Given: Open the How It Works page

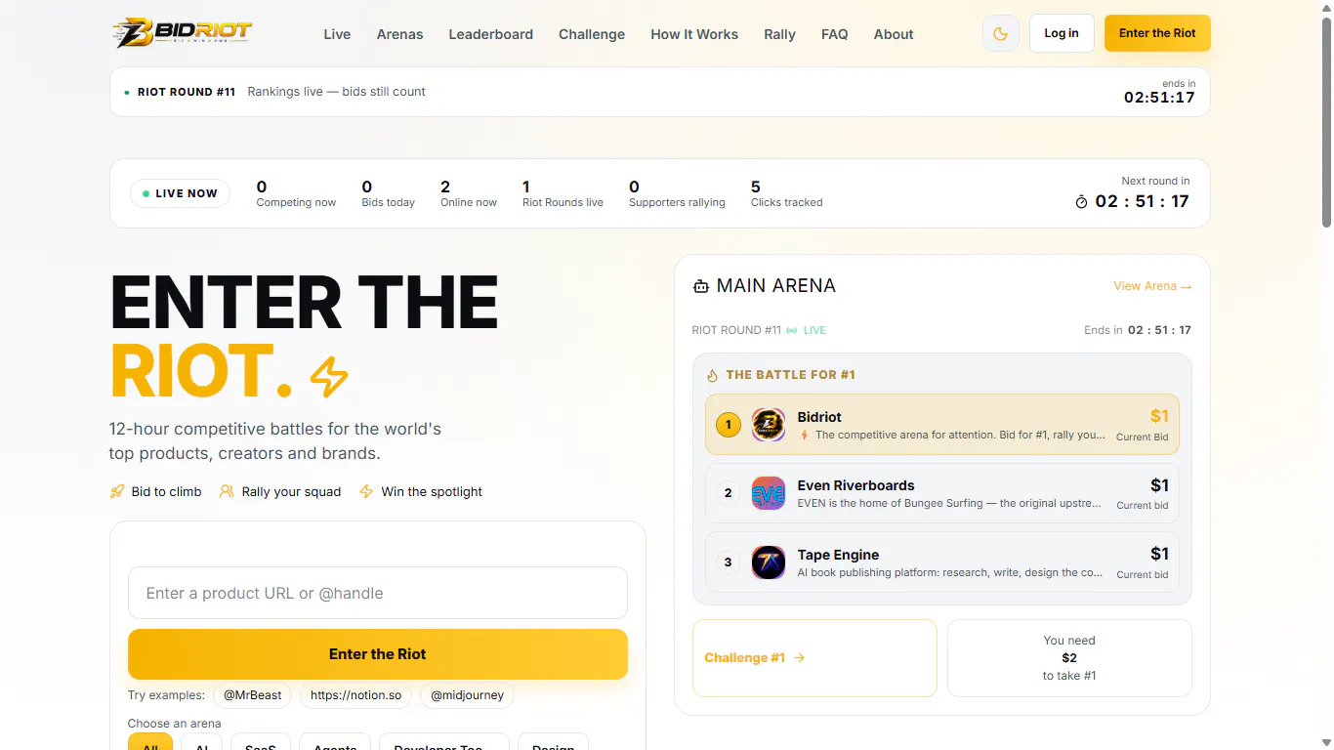Looking at the screenshot, I should [694, 34].
